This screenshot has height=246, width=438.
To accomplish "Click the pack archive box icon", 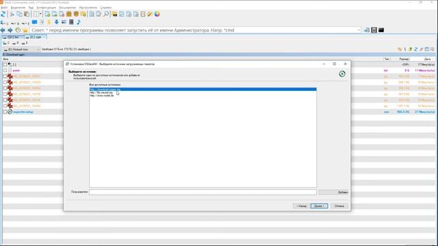I will pyautogui.click(x=68, y=14).
